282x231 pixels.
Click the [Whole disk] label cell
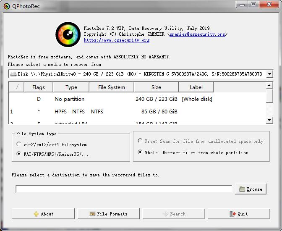[x=197, y=99]
